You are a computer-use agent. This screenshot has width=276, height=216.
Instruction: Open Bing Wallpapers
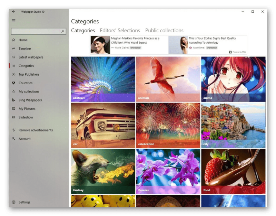pyautogui.click(x=39, y=100)
